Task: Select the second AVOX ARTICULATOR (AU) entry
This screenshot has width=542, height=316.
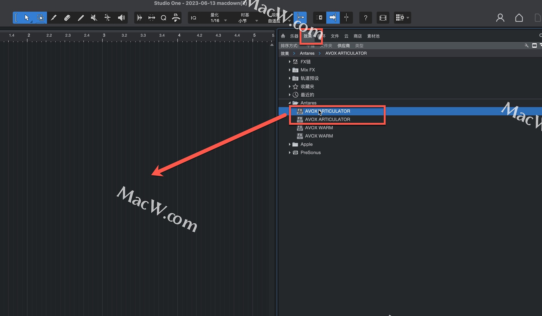Action: pyautogui.click(x=410, y=119)
